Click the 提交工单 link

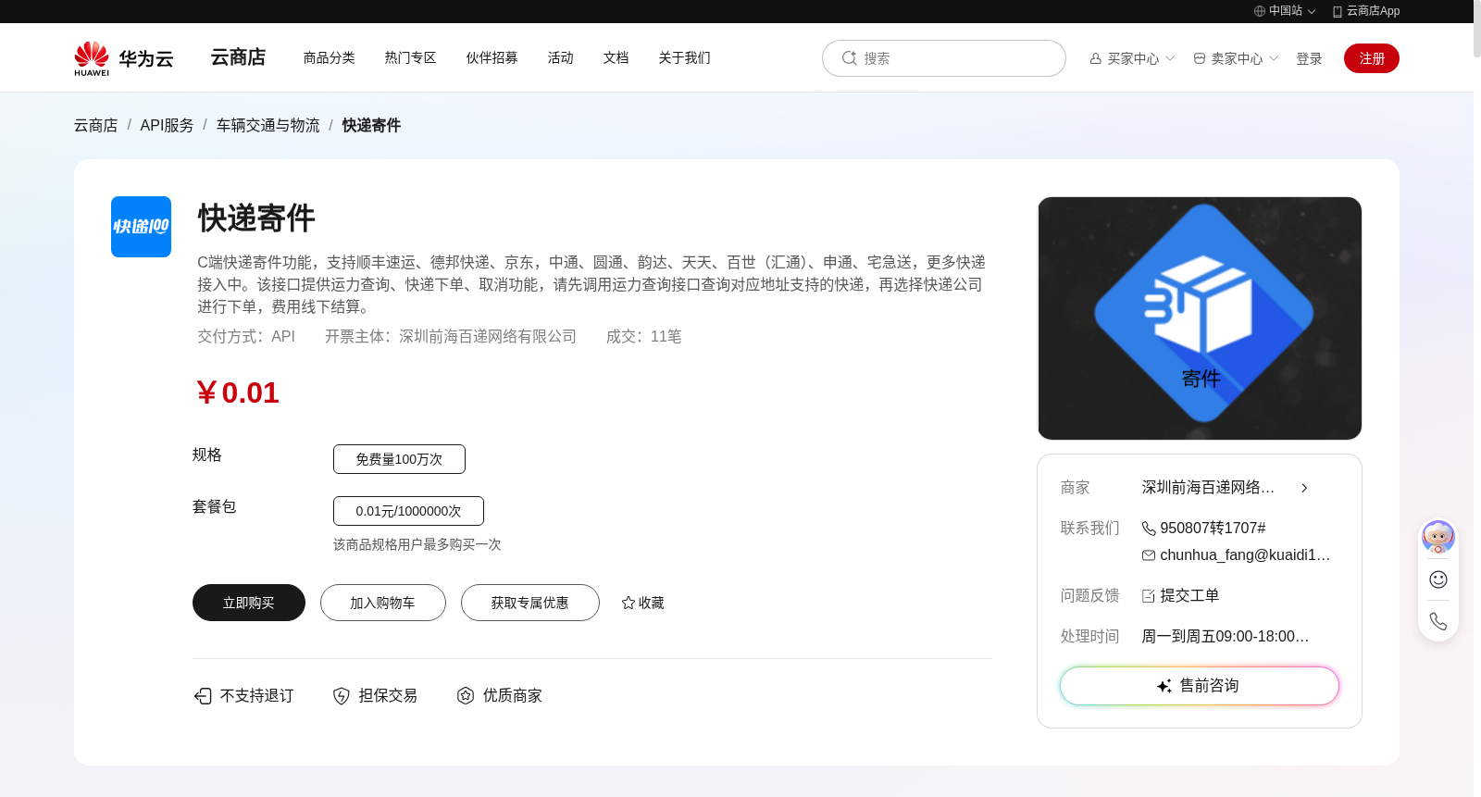(1189, 596)
